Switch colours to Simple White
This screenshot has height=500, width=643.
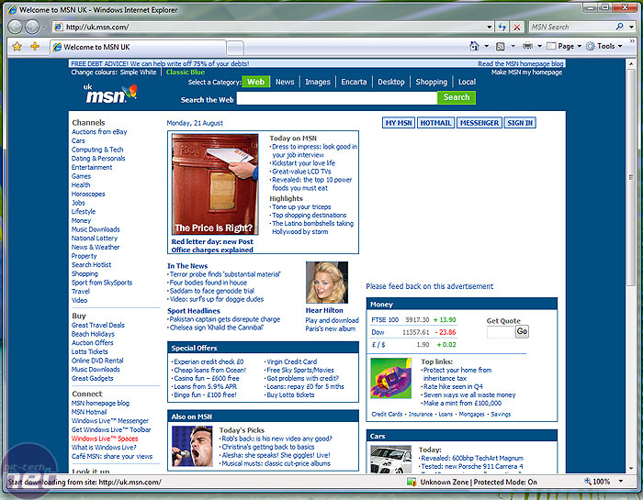138,72
